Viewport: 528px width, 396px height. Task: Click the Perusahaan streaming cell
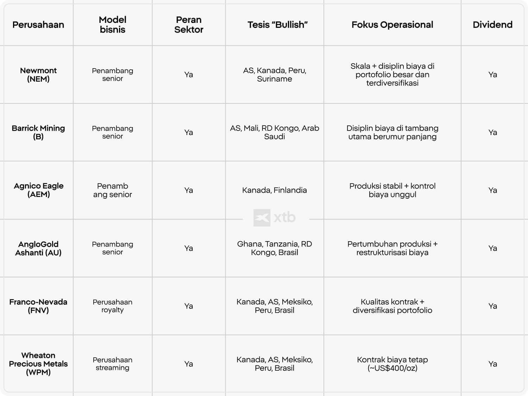(x=113, y=364)
